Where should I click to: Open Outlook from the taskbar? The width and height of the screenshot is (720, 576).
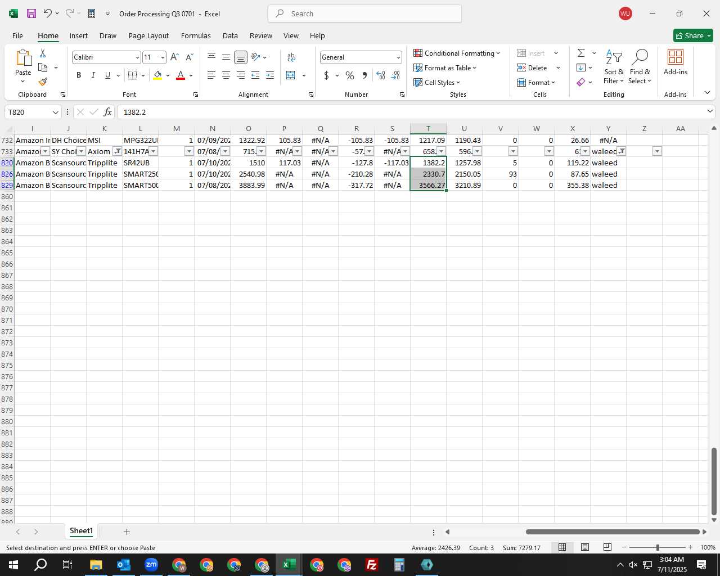coord(124,565)
